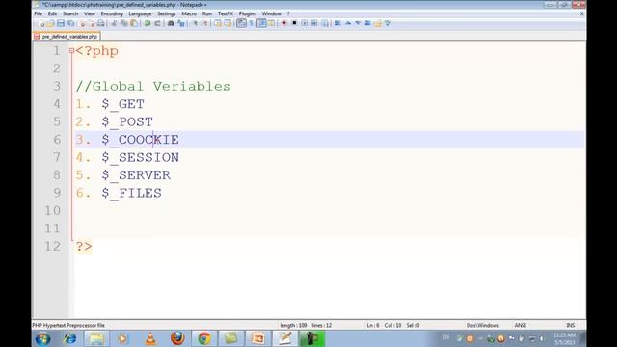Copy selection with the toolbar Copy icon
Screen dimensions: 617x347
[124, 23]
